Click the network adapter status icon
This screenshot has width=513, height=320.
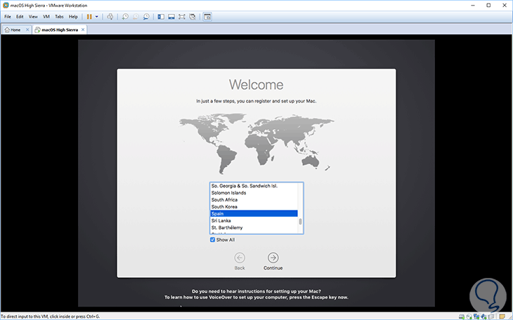(x=476, y=316)
